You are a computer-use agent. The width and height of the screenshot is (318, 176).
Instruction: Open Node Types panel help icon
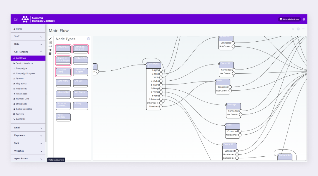point(88,39)
